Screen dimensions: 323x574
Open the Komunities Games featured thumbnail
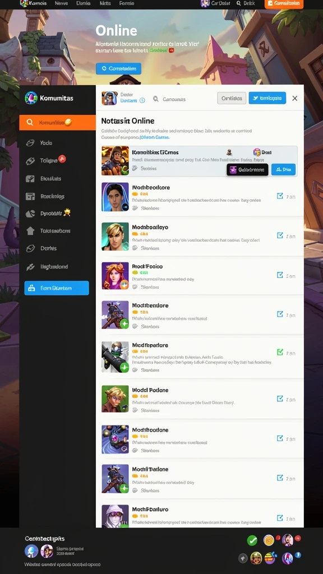(115, 160)
